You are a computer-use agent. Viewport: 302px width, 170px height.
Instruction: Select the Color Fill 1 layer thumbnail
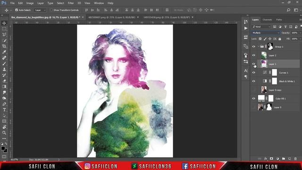[x=261, y=98]
